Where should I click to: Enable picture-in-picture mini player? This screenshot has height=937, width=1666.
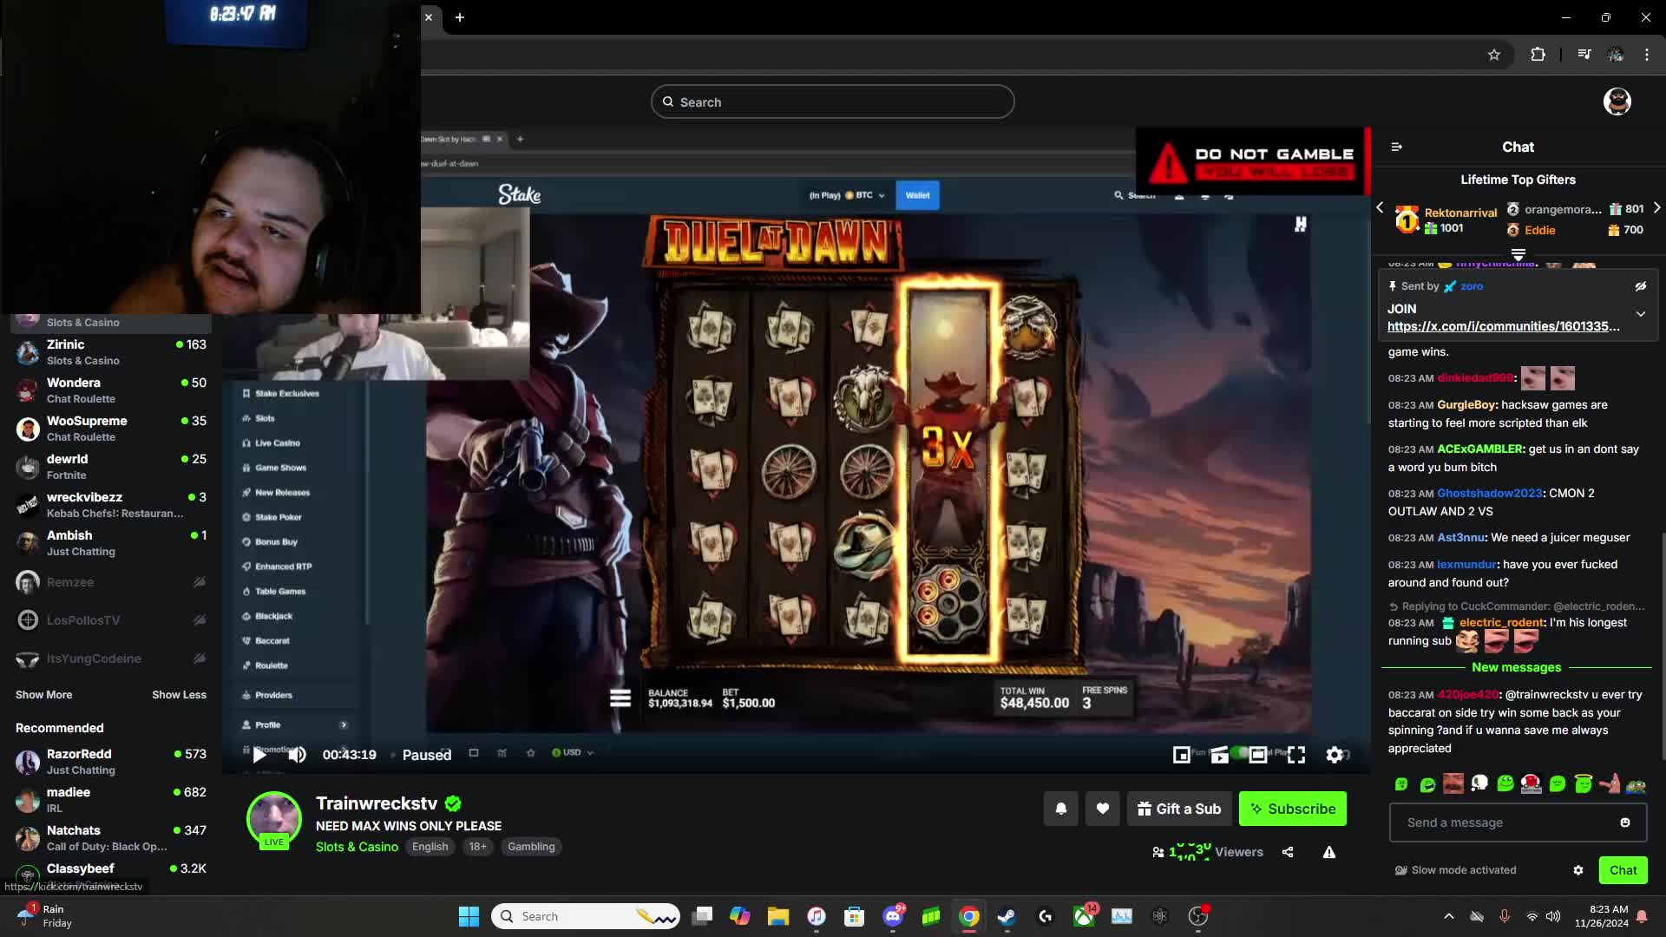(x=1181, y=756)
